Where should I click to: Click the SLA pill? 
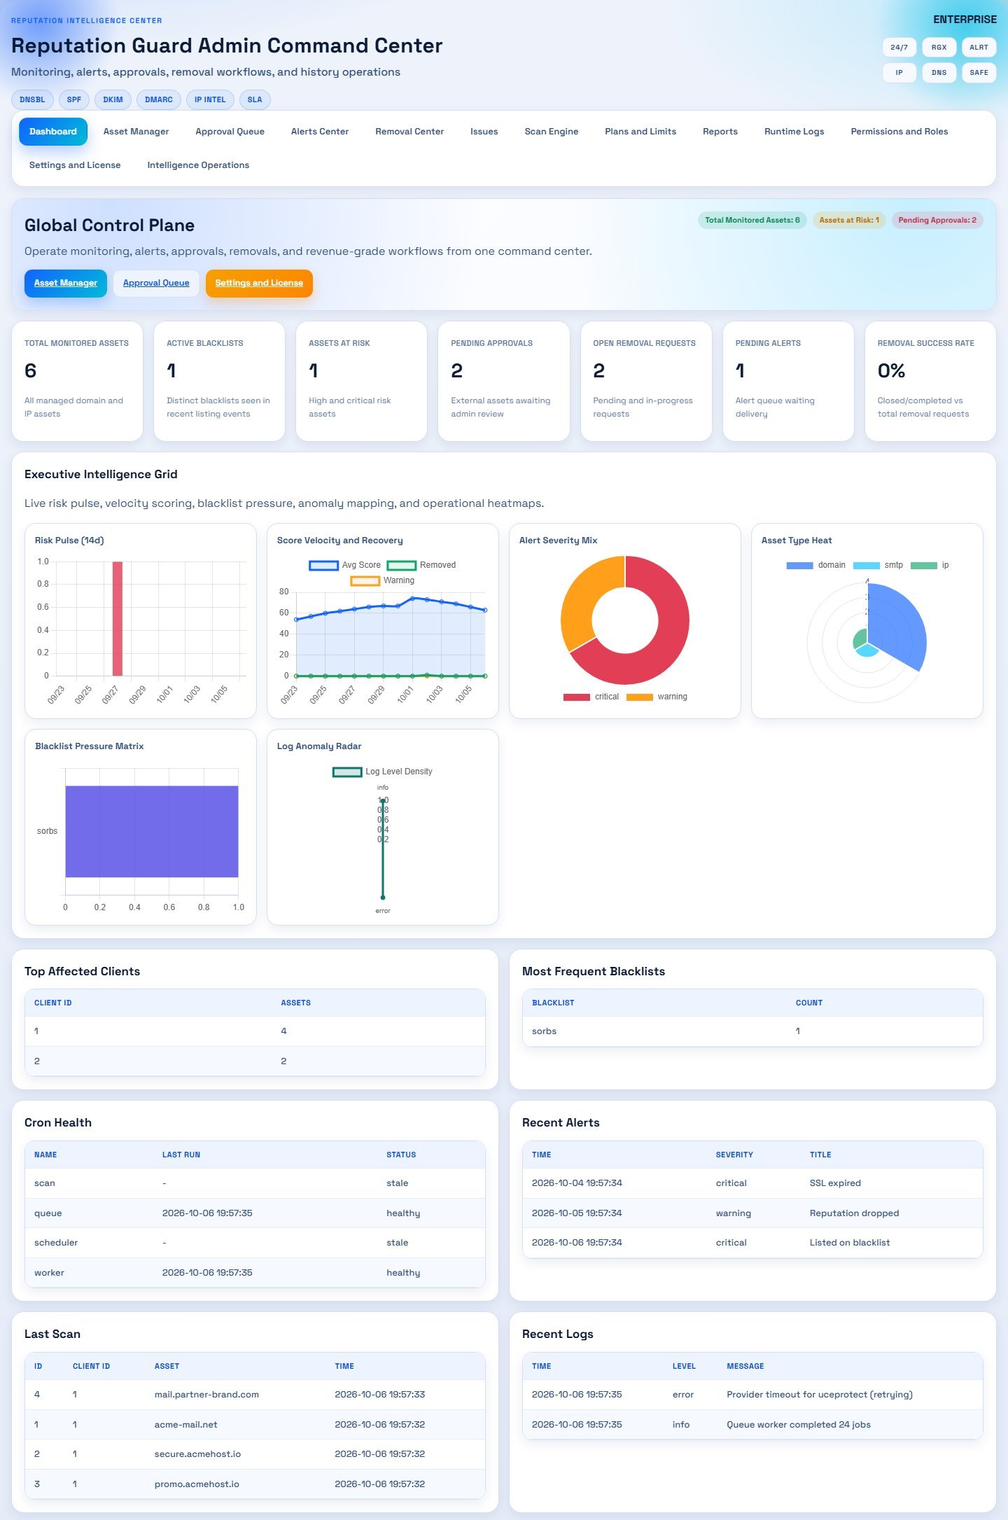(x=255, y=99)
